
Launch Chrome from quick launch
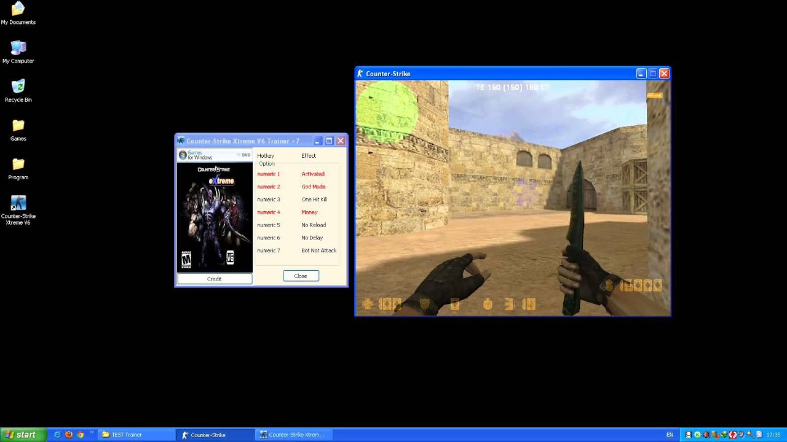pos(80,435)
